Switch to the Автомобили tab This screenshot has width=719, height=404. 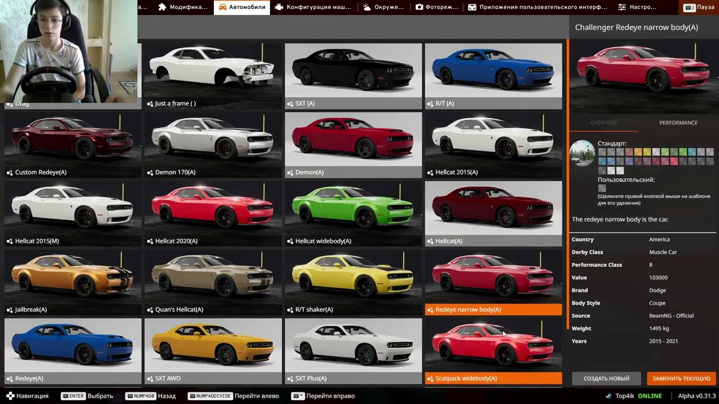[x=242, y=7]
